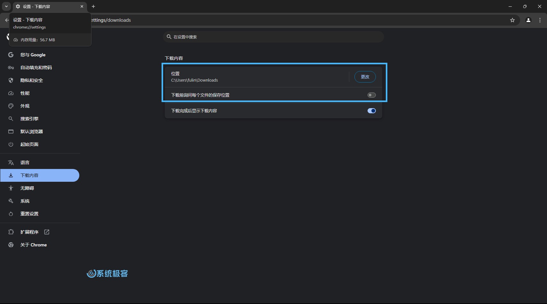547x304 pixels.
Task: Click the gear icon on the settings tab
Action: [18, 6]
